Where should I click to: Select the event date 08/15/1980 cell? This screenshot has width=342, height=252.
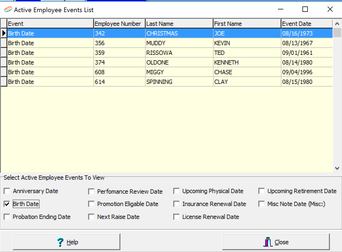tap(307, 82)
